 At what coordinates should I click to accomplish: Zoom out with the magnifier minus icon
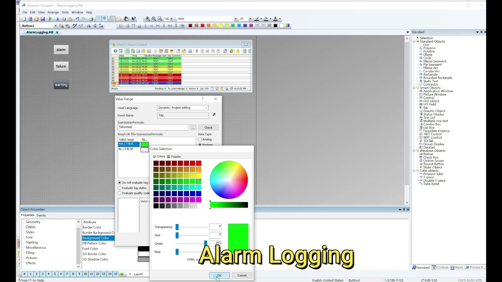click(x=154, y=19)
